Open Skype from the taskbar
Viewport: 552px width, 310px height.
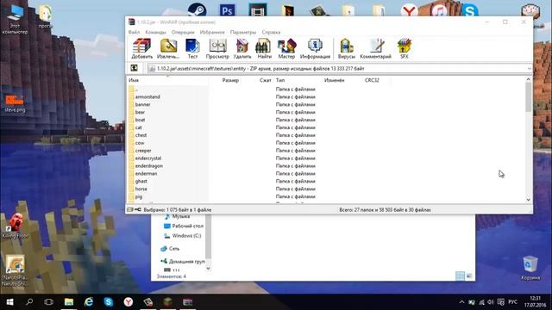tap(109, 302)
